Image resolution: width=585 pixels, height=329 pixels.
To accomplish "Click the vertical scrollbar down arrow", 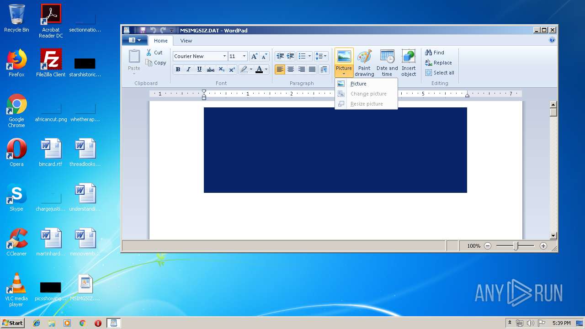I will click(x=553, y=236).
